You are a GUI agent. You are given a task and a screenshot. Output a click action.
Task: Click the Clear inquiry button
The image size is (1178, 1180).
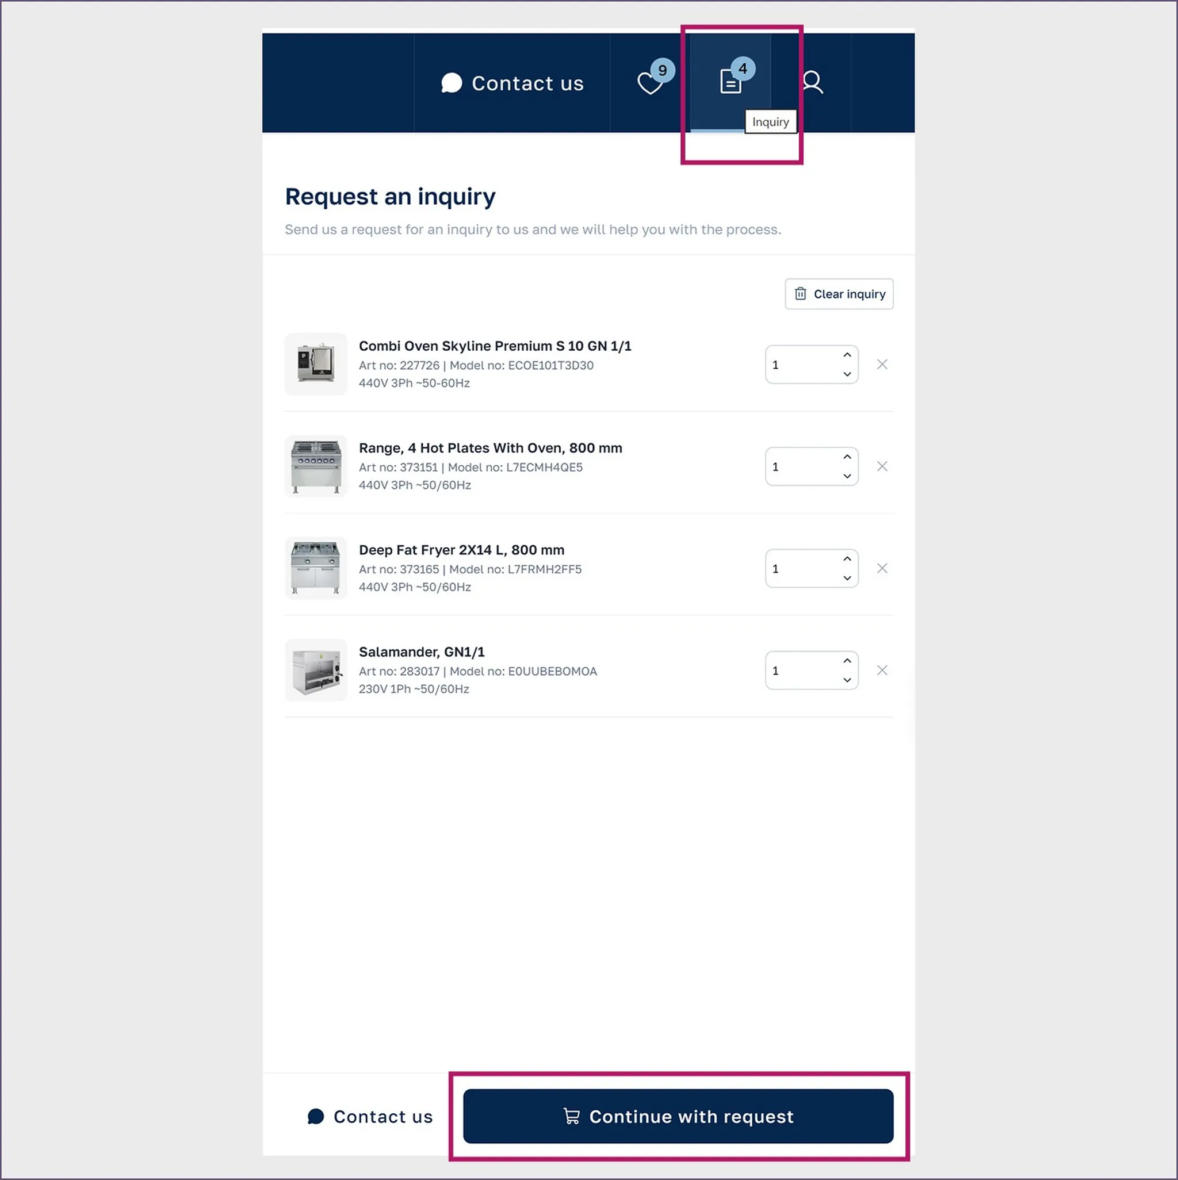(838, 294)
